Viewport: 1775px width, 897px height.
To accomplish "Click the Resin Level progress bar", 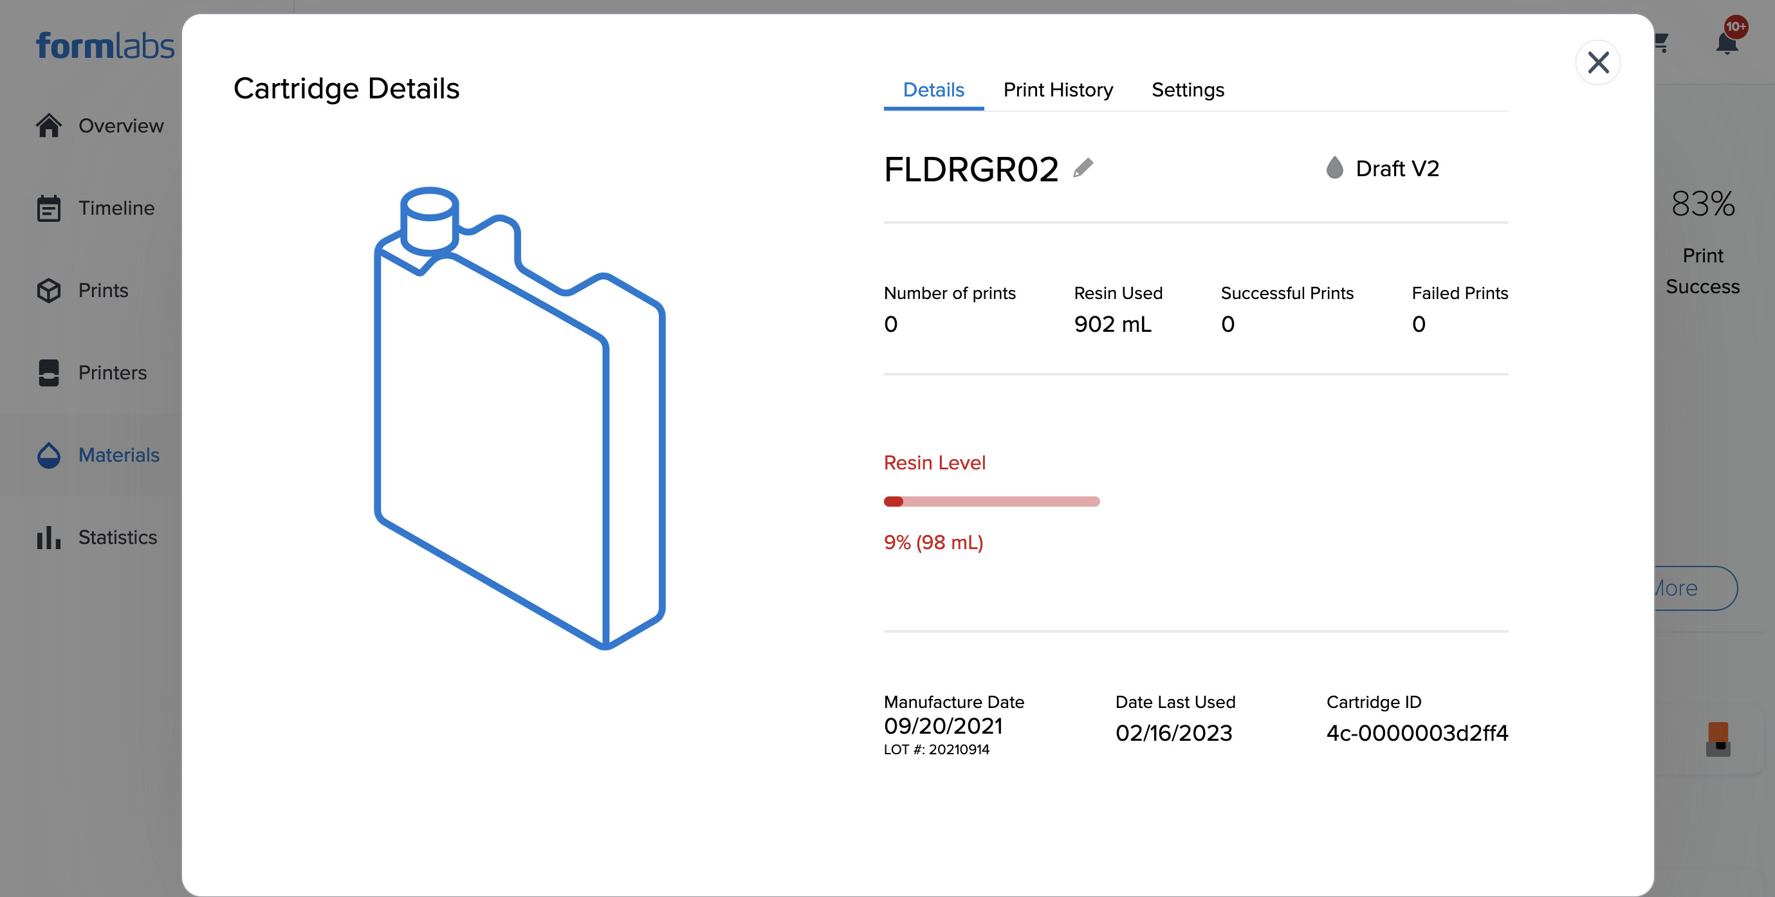I will pos(991,501).
